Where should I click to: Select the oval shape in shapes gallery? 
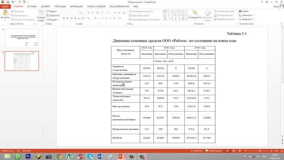179,12
